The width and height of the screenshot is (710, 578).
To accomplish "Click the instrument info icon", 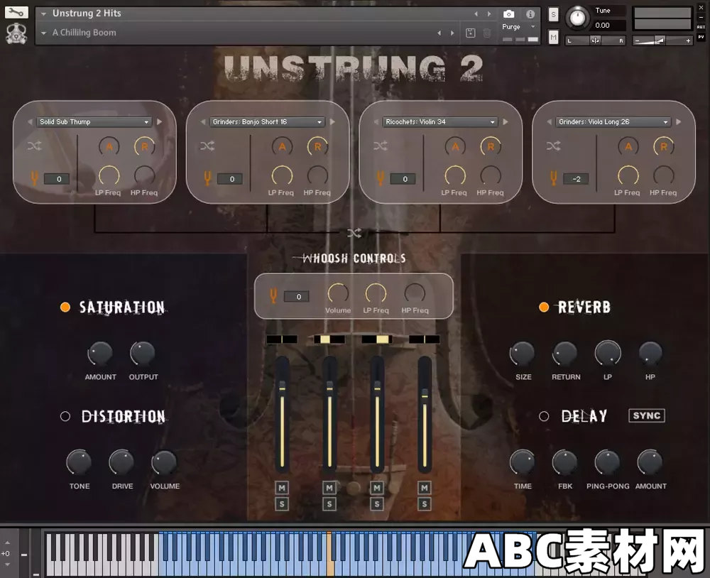I will 529,12.
